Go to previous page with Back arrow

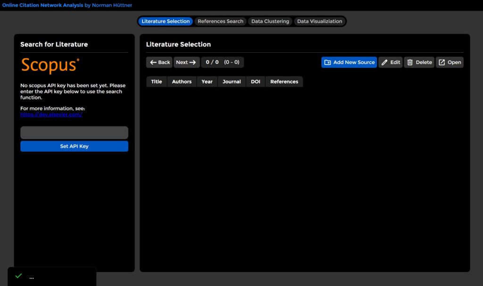click(159, 62)
